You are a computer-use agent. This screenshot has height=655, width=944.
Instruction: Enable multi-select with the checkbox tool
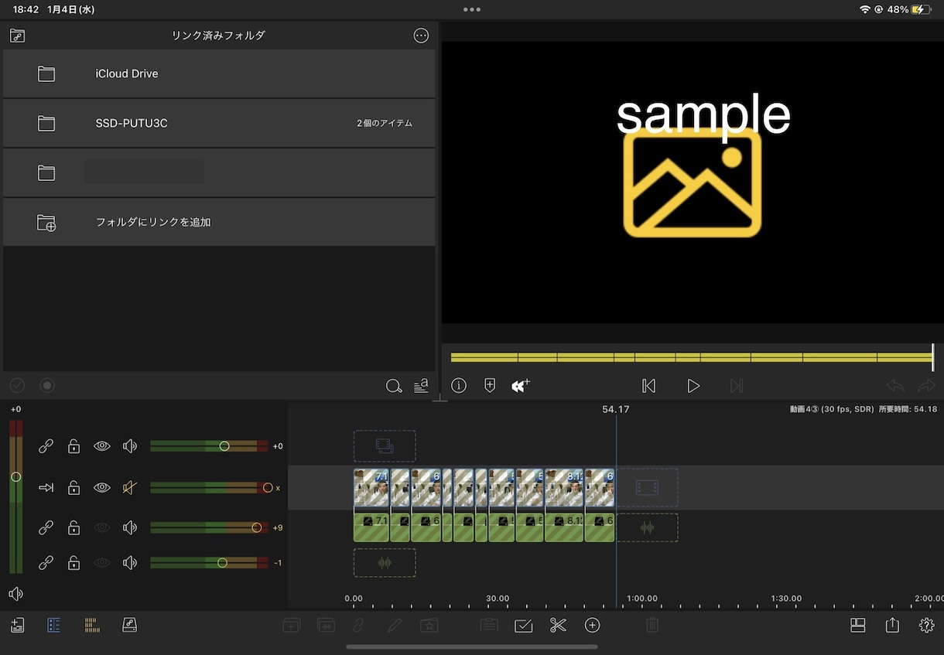click(x=524, y=626)
